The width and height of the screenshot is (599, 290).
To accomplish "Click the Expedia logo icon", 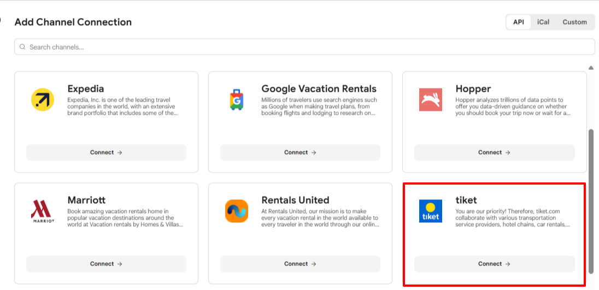I will pos(43,99).
